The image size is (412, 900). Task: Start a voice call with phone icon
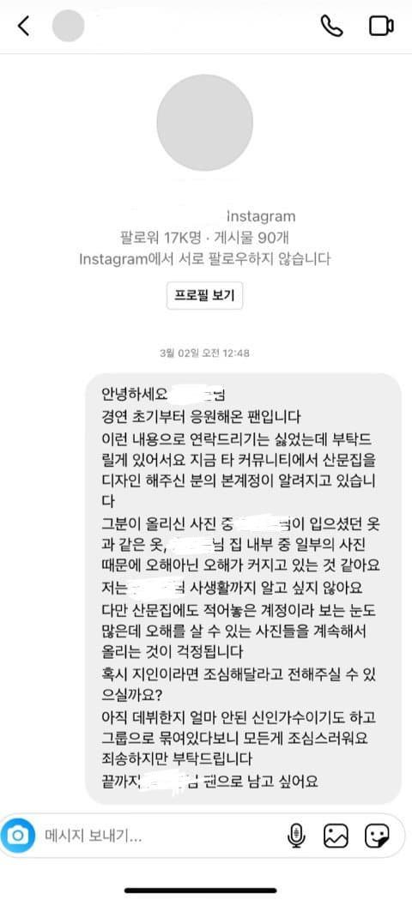(x=331, y=26)
